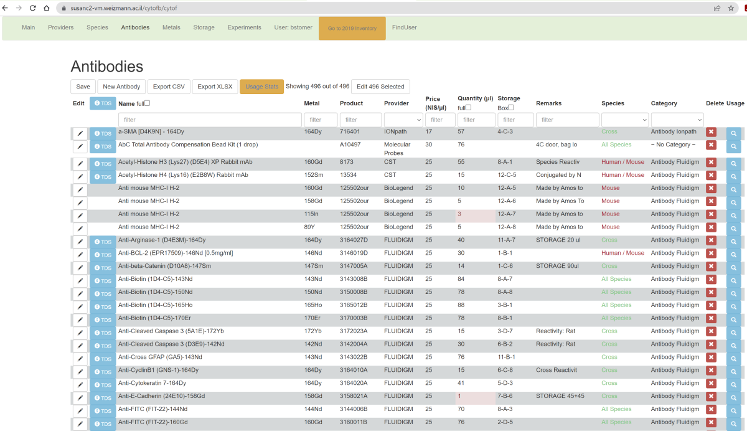The width and height of the screenshot is (747, 431).
Task: Open the Experiments menu item
Action: point(244,27)
